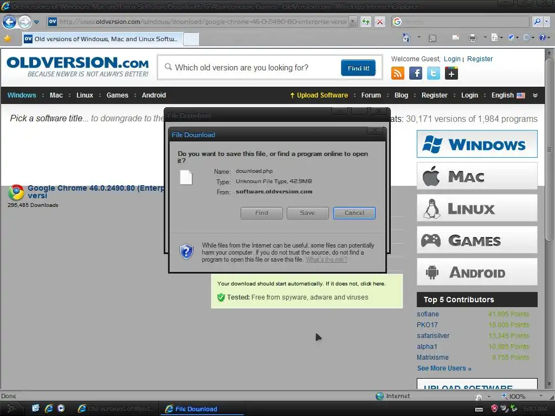Image resolution: width=555 pixels, height=416 pixels.
Task: Click the See More Users link
Action: tap(444, 368)
